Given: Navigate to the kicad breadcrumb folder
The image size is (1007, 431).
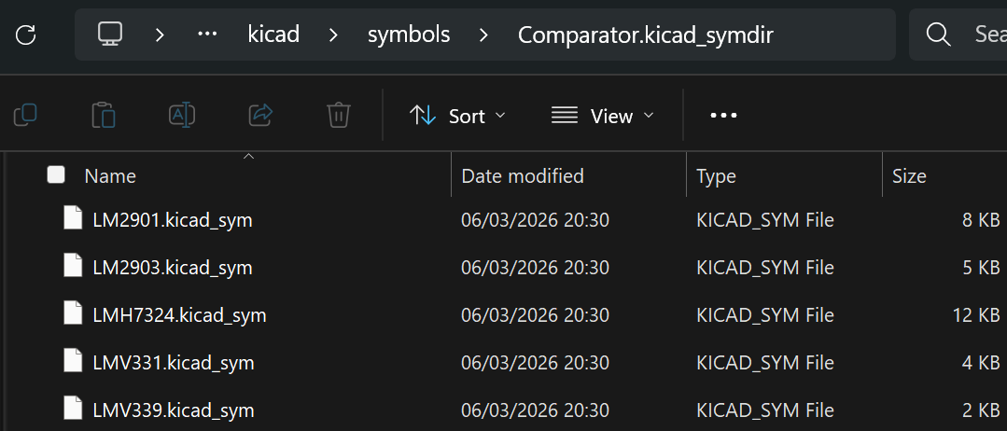Looking at the screenshot, I should coord(273,35).
